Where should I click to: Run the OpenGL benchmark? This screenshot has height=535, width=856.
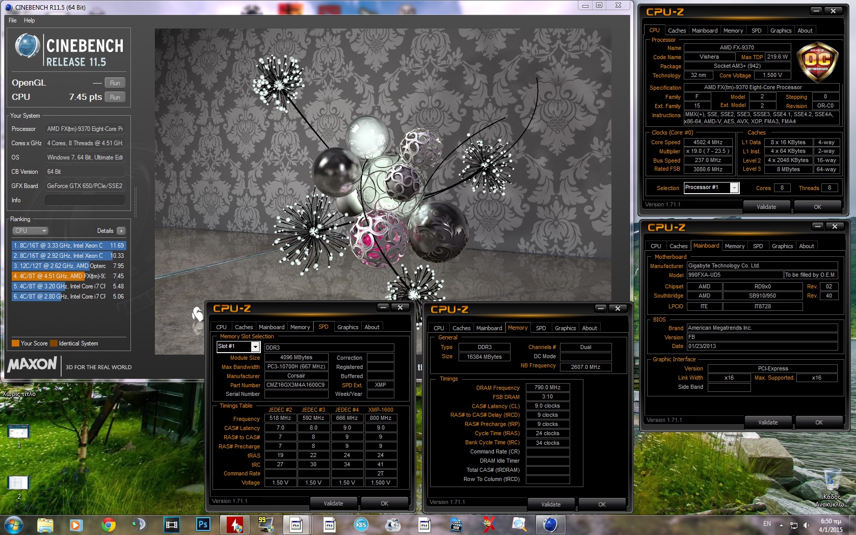tap(115, 83)
